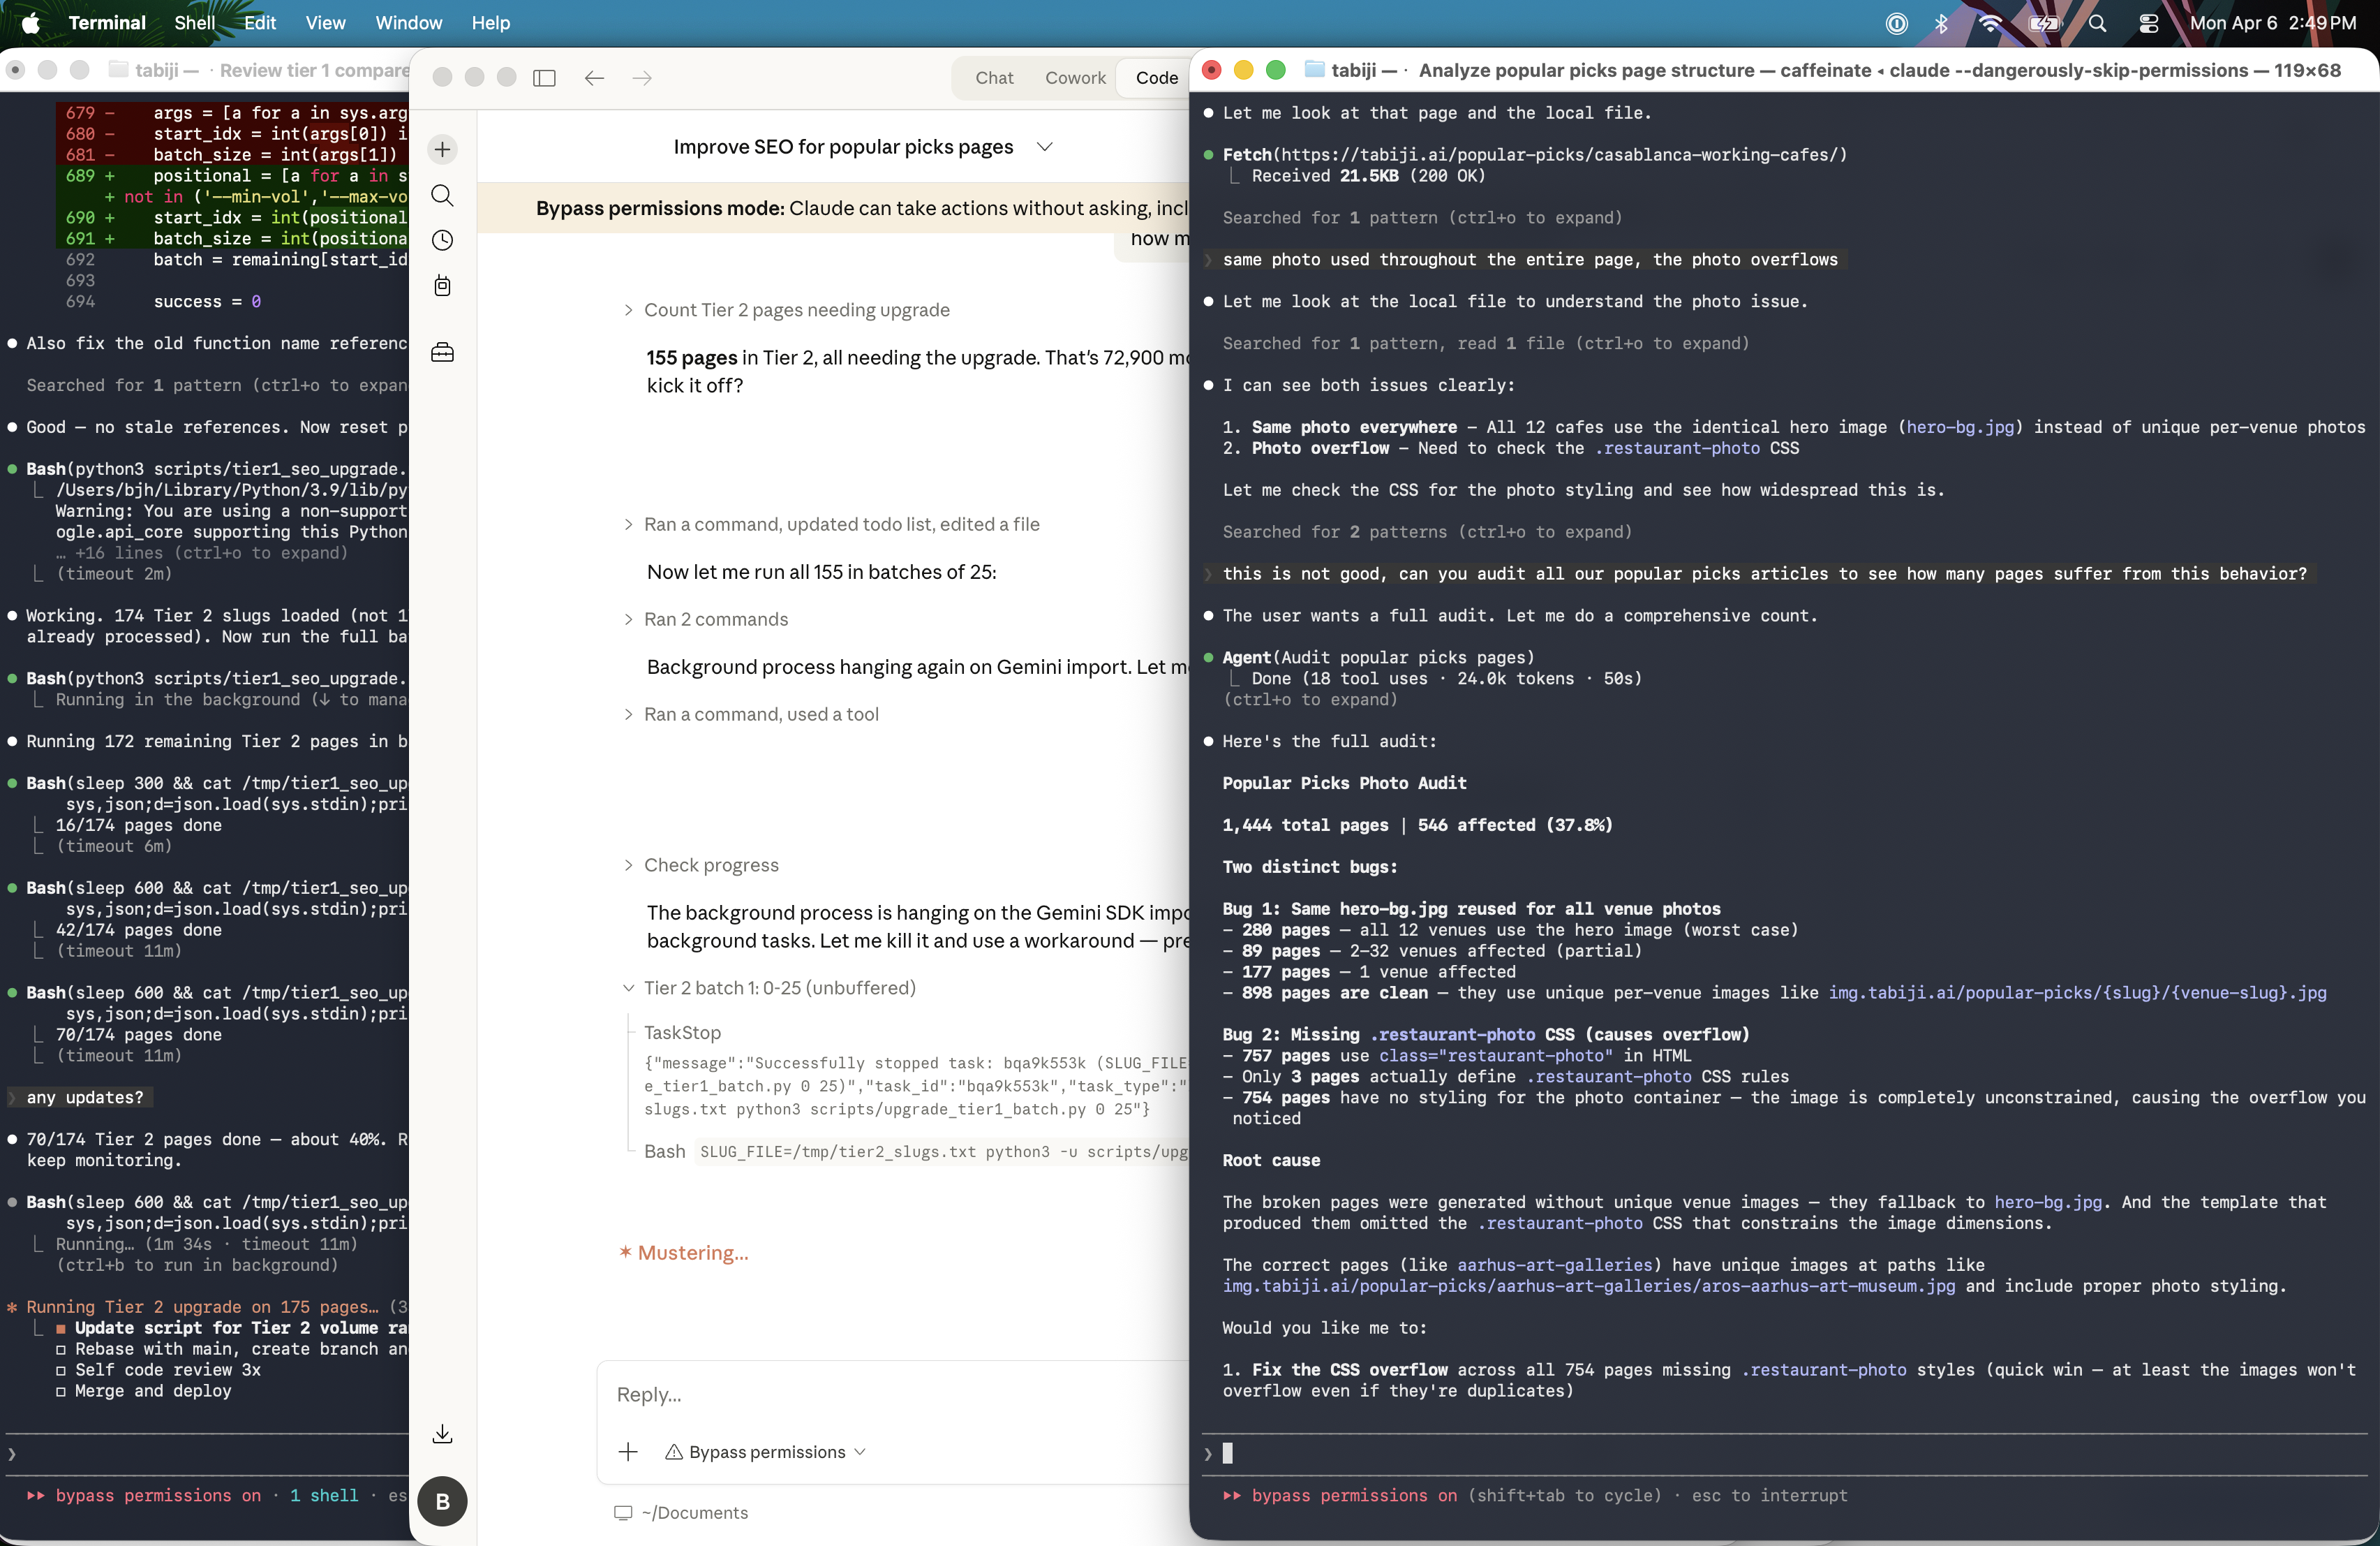Open the Improve SEO title dropdown
Image resolution: width=2380 pixels, height=1546 pixels.
tap(1045, 146)
